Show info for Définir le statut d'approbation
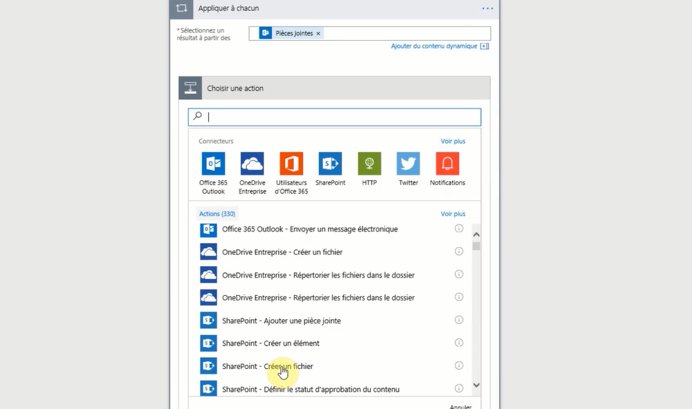The height and width of the screenshot is (409, 692). coord(459,388)
